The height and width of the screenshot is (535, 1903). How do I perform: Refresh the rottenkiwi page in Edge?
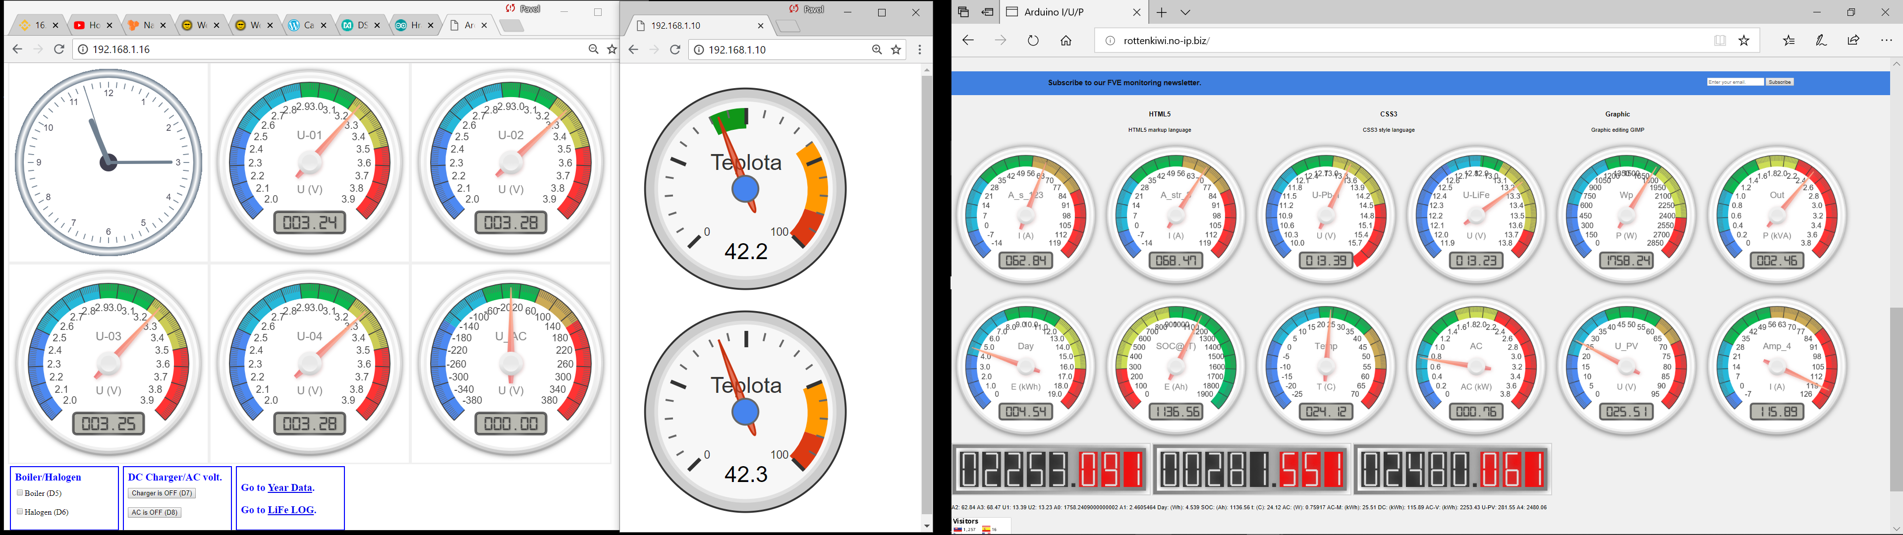click(1033, 41)
